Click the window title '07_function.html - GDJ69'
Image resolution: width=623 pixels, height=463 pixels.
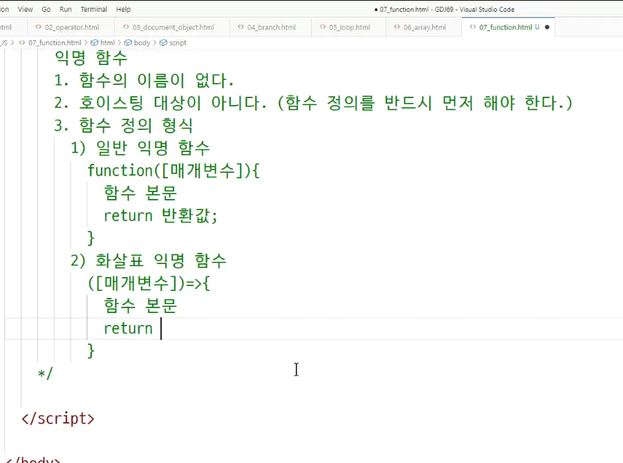click(x=416, y=9)
